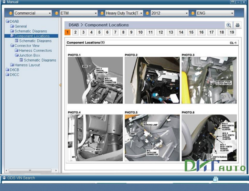Click PHOTO.5 data link connector image
This screenshot has height=191, width=249.
click(x=152, y=138)
